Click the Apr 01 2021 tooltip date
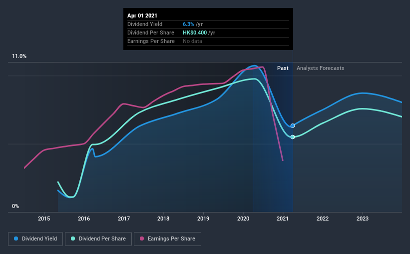 coord(142,15)
